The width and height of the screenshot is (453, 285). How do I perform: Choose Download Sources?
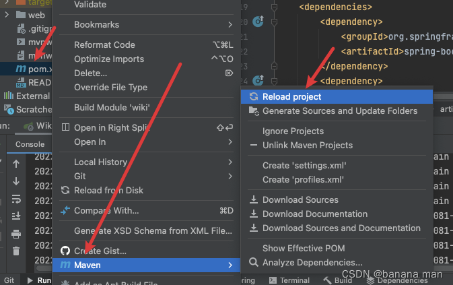click(337, 199)
